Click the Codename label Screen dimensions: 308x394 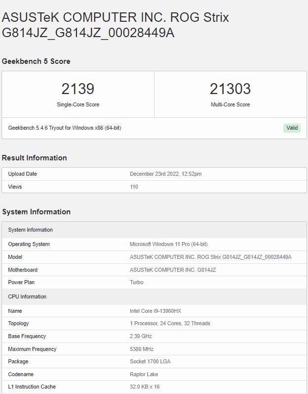click(x=21, y=374)
